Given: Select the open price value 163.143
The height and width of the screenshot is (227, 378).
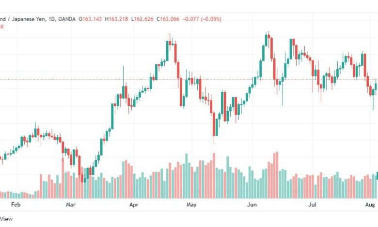Looking at the screenshot, I should click(92, 19).
